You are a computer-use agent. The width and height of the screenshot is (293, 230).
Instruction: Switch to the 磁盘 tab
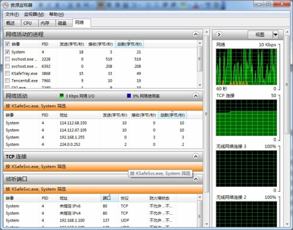(x=64, y=23)
